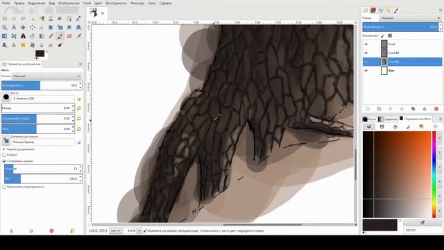This screenshot has width=444, height=250.
Task: Select the Text tool
Action: click(23, 36)
